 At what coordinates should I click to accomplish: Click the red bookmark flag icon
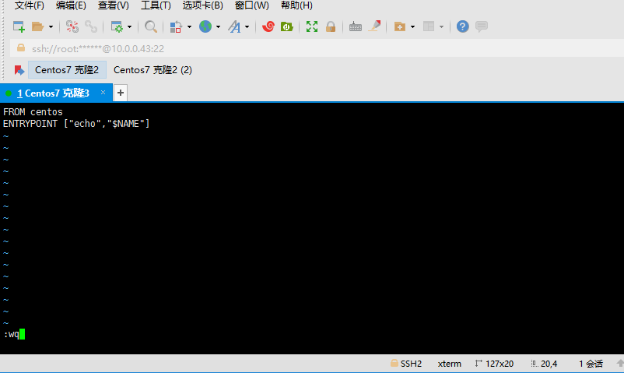pyautogui.click(x=19, y=70)
